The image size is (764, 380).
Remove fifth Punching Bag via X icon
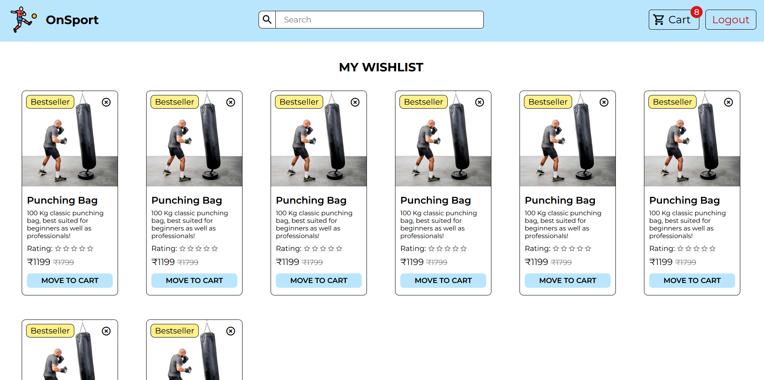pyautogui.click(x=604, y=102)
